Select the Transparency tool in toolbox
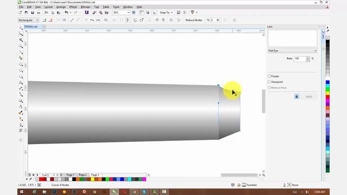This screenshot has height=195, width=347. [21, 107]
